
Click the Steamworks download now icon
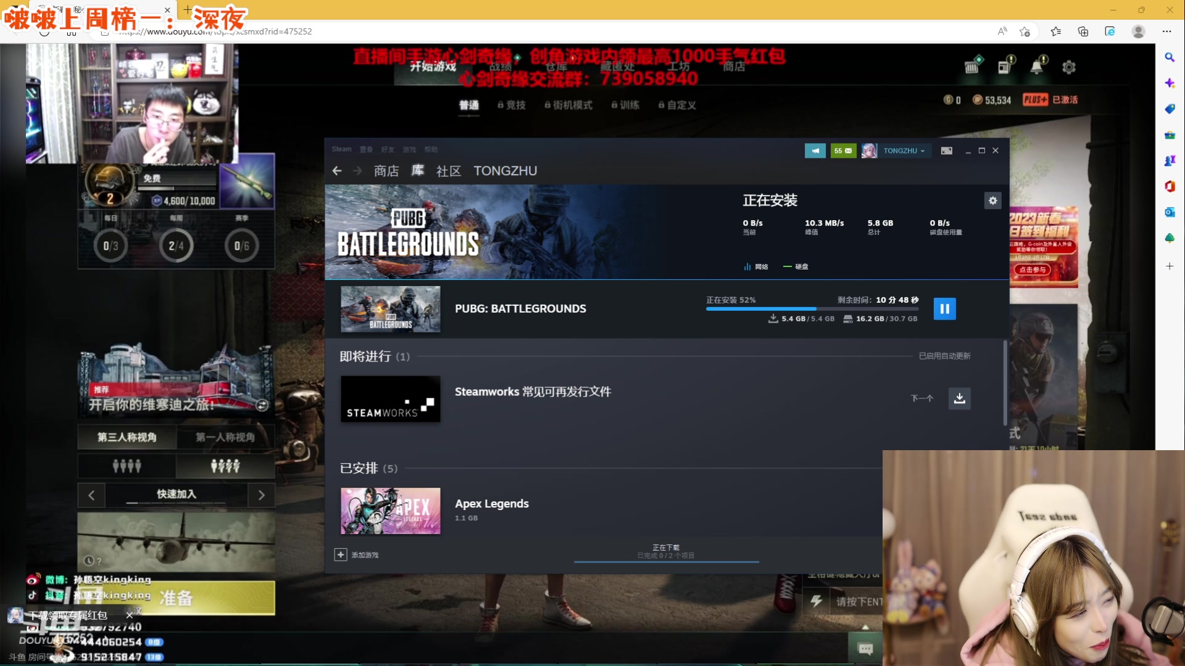point(959,398)
